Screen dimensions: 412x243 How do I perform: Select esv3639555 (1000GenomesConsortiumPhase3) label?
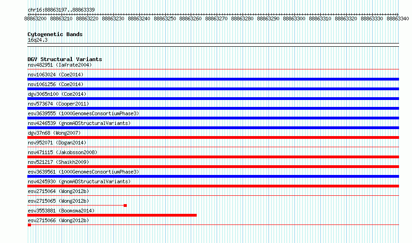pyautogui.click(x=83, y=113)
